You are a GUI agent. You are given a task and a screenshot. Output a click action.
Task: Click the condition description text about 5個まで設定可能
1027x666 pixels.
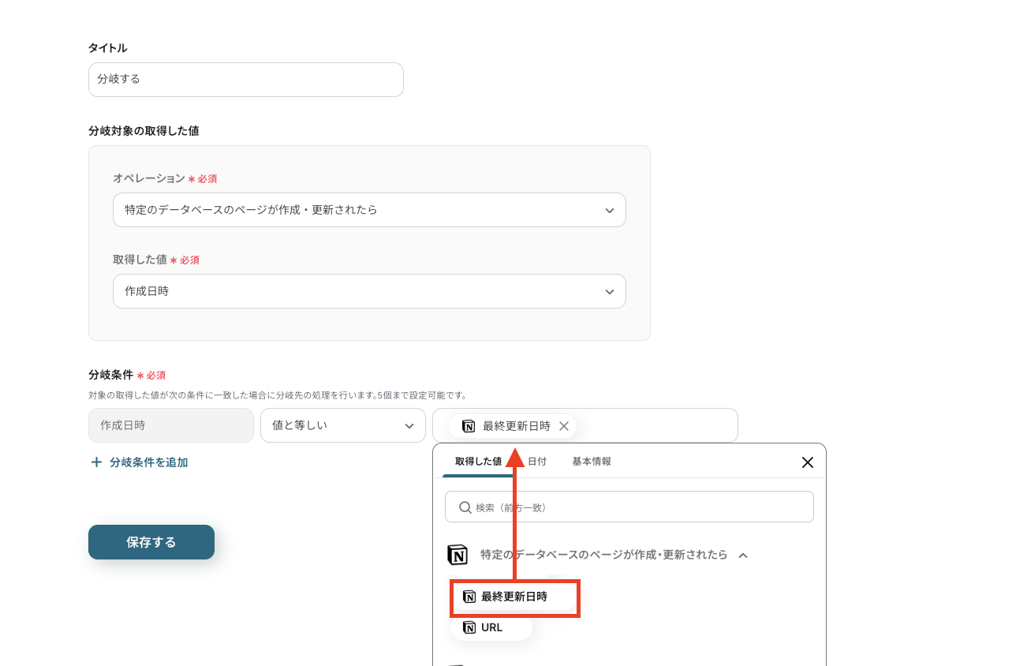278,395
